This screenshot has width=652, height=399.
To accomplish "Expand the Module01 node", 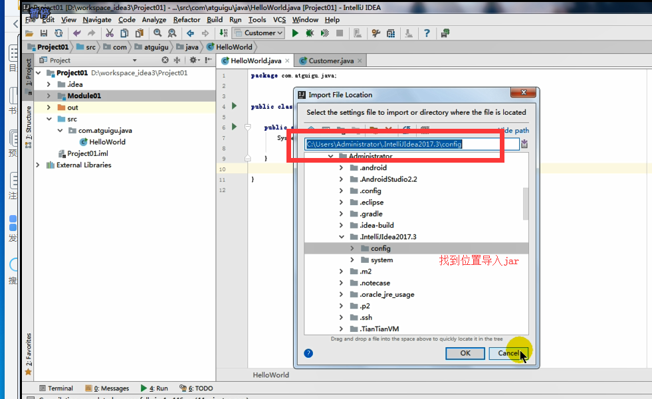I will [x=49, y=96].
